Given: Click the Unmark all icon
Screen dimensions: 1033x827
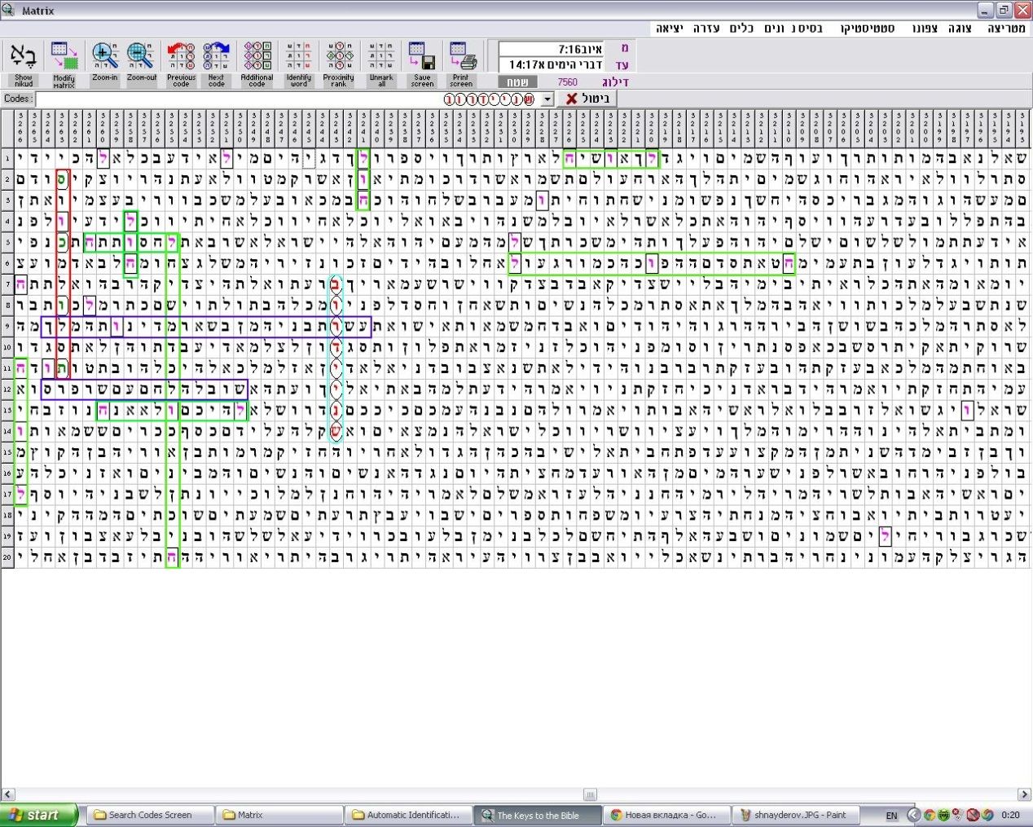Looking at the screenshot, I should pos(381,57).
